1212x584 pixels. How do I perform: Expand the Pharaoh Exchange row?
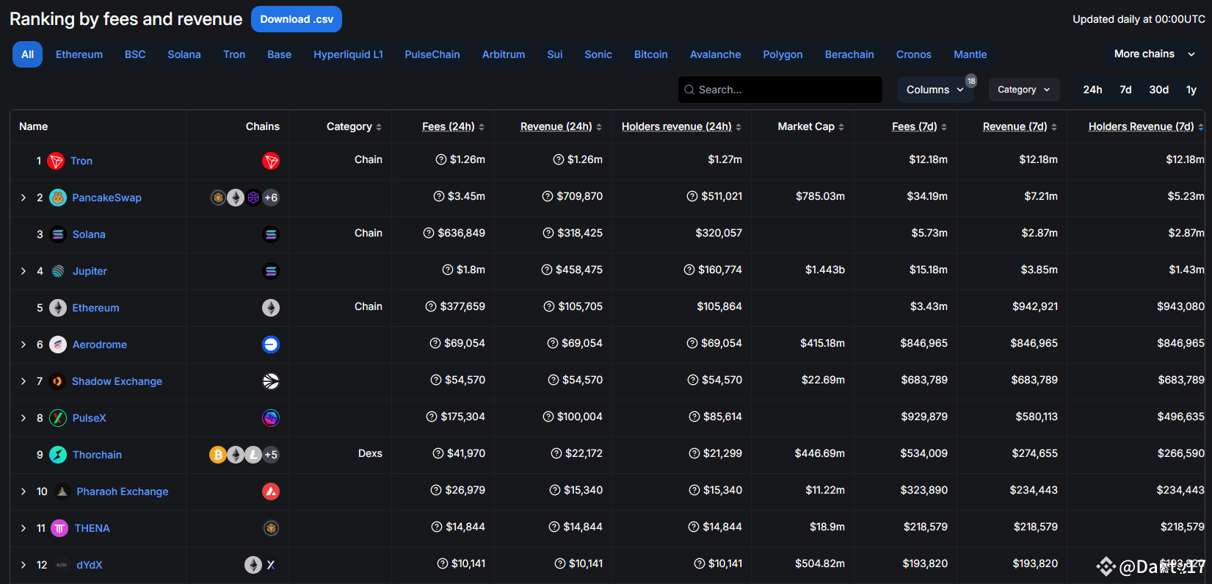pyautogui.click(x=23, y=491)
